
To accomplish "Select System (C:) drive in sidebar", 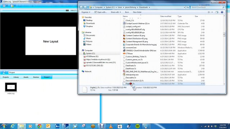I will [x=90, y=53].
